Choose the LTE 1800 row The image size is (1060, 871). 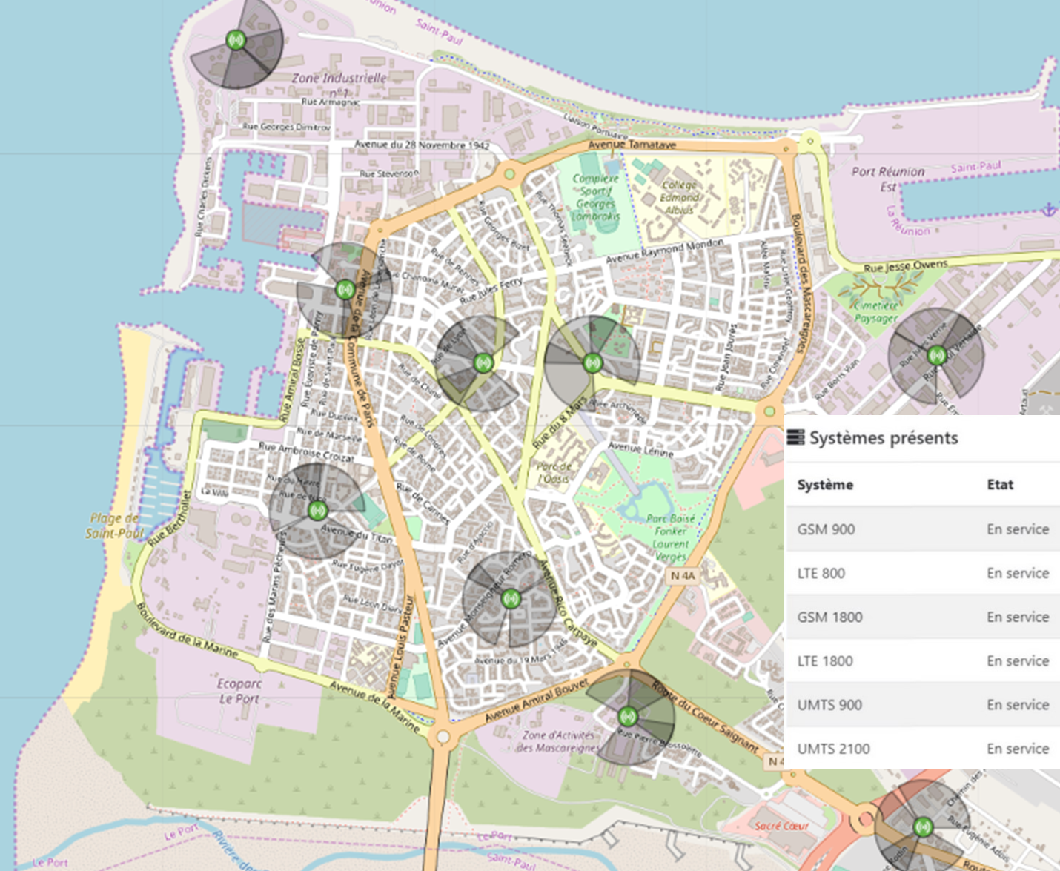[922, 660]
